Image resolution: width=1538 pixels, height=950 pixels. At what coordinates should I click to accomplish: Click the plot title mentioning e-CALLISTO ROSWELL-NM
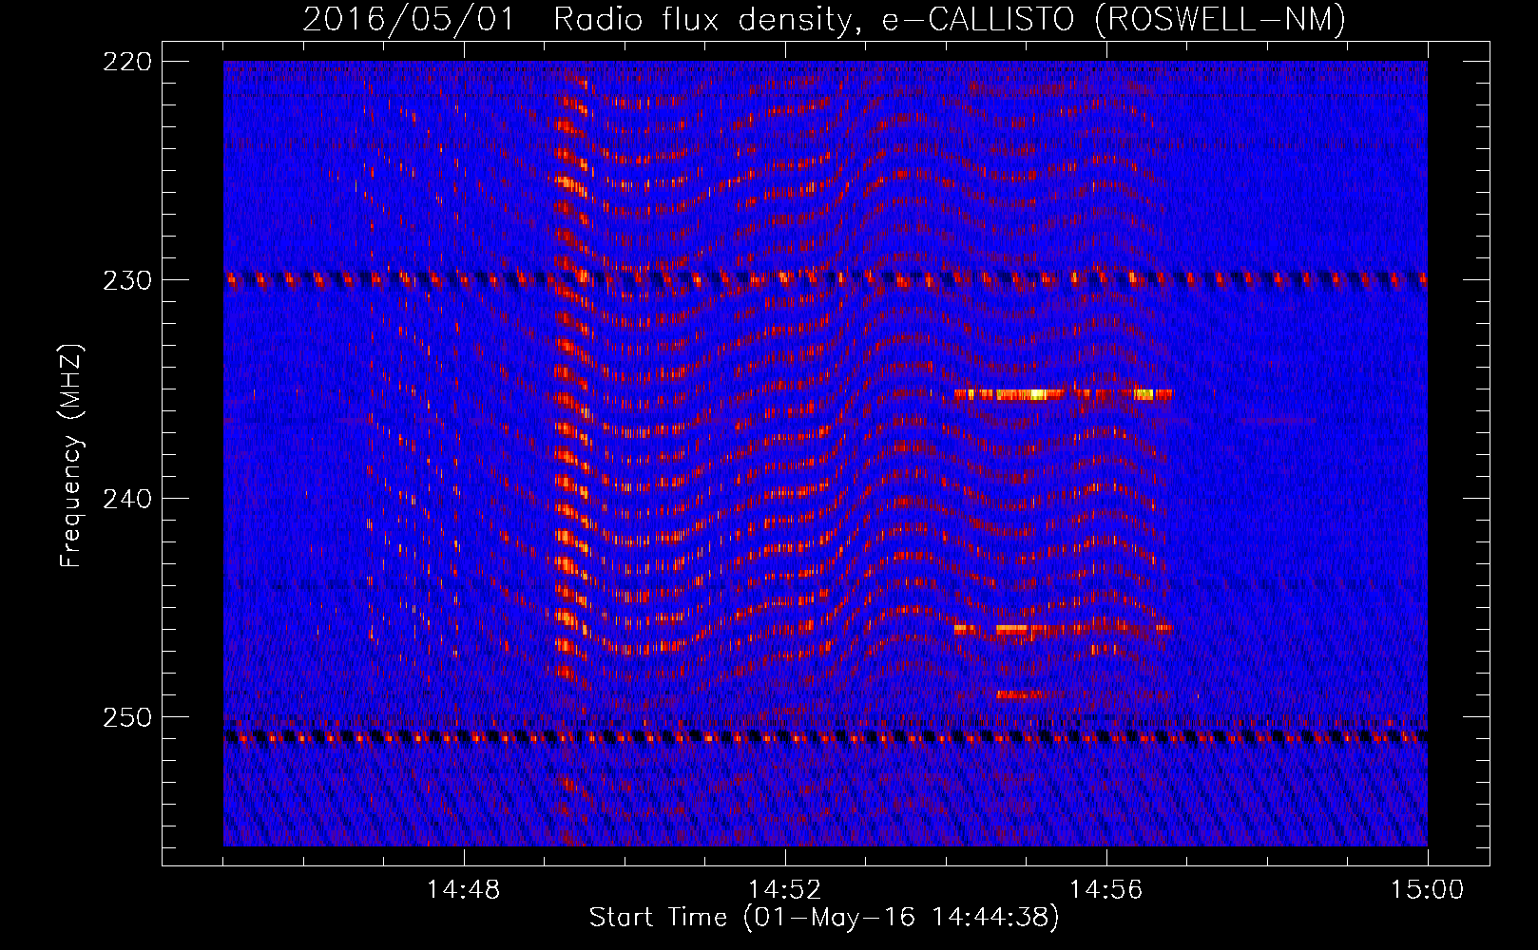pyautogui.click(x=824, y=19)
